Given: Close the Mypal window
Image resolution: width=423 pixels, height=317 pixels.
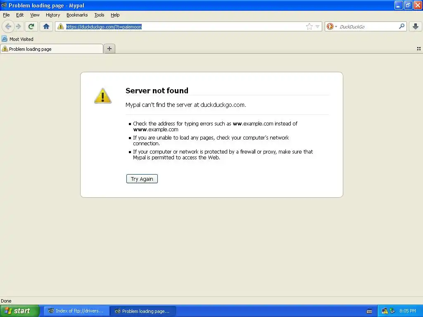Looking at the screenshot, I should (418, 5).
